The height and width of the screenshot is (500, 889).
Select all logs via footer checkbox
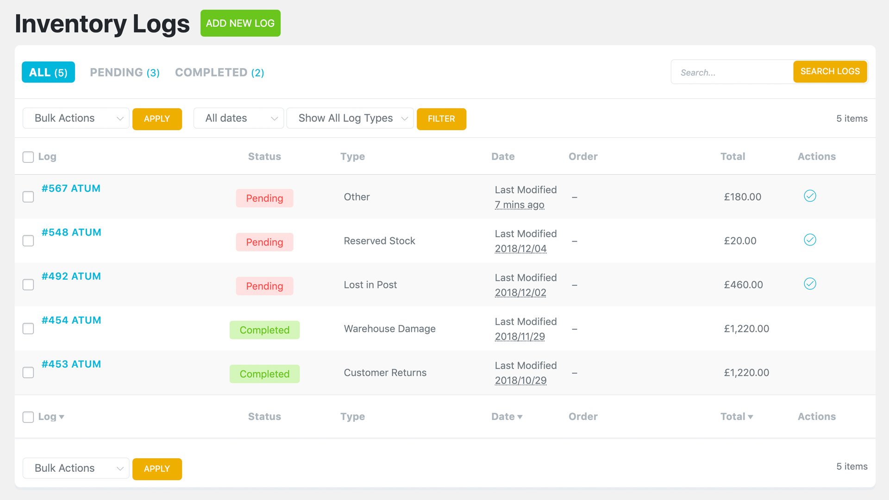[x=28, y=417]
